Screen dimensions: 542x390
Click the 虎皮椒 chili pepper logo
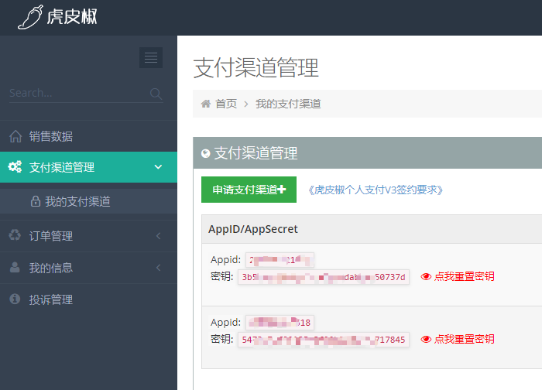point(58,17)
